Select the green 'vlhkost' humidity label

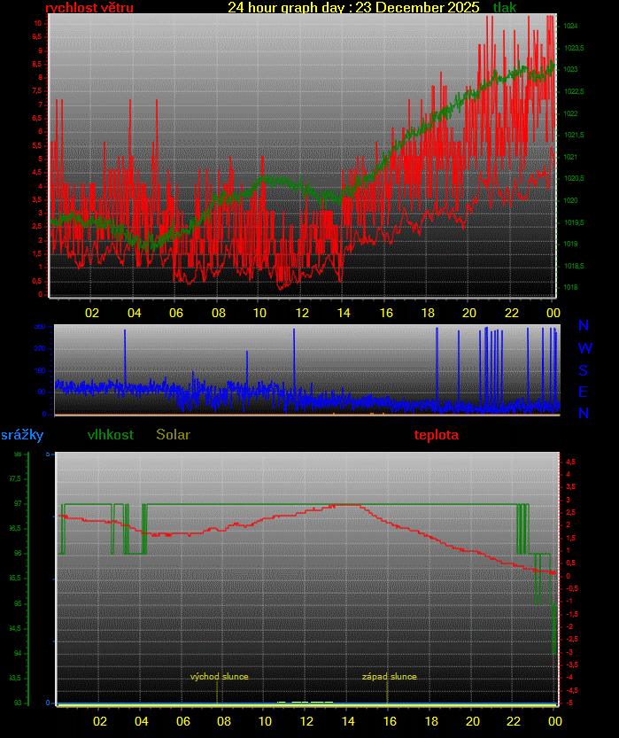point(111,435)
